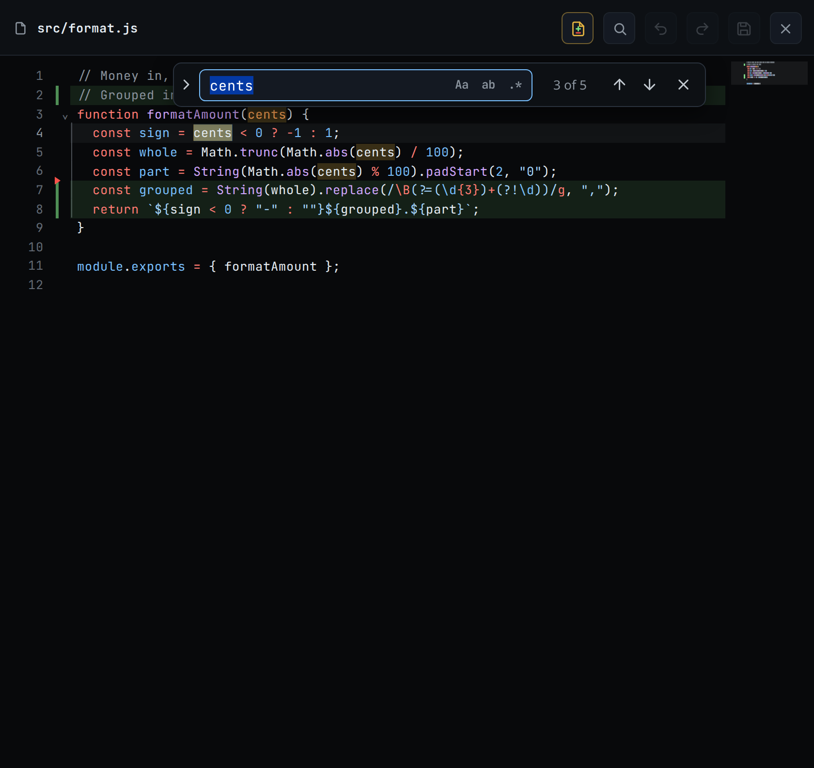Image resolution: width=814 pixels, height=768 pixels.
Task: Close the src/format.js editor
Action: (786, 29)
